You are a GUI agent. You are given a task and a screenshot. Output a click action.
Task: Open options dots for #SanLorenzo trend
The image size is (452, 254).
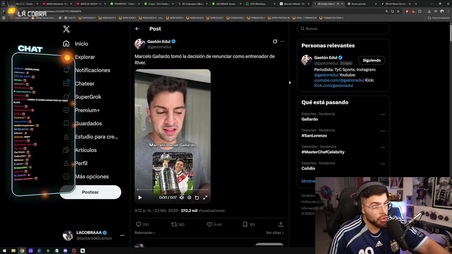[x=383, y=131]
